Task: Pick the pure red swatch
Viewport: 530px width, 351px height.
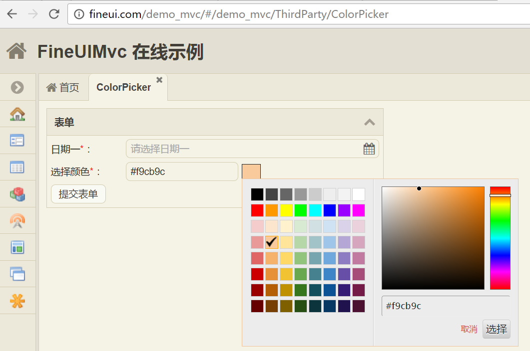Action: (x=257, y=210)
